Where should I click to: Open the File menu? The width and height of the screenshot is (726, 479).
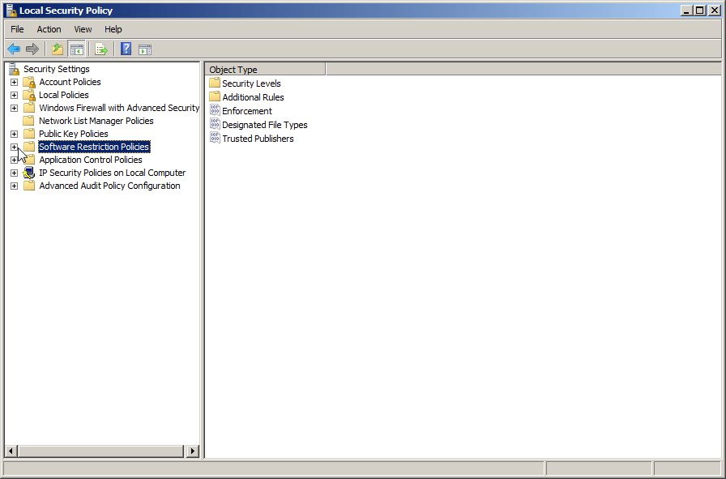[x=17, y=29]
